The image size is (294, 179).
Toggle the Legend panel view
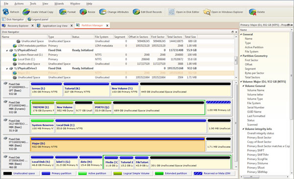pyautogui.click(x=38, y=19)
